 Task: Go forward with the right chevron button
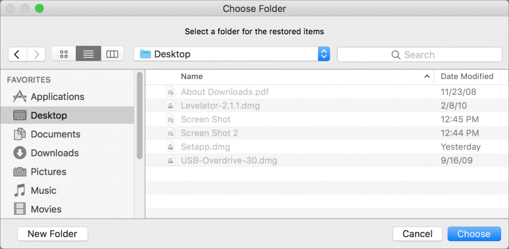(x=36, y=54)
